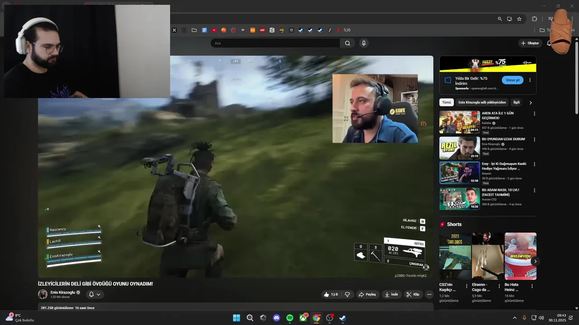
Task: Open Steam from the taskbar
Action: click(x=343, y=318)
